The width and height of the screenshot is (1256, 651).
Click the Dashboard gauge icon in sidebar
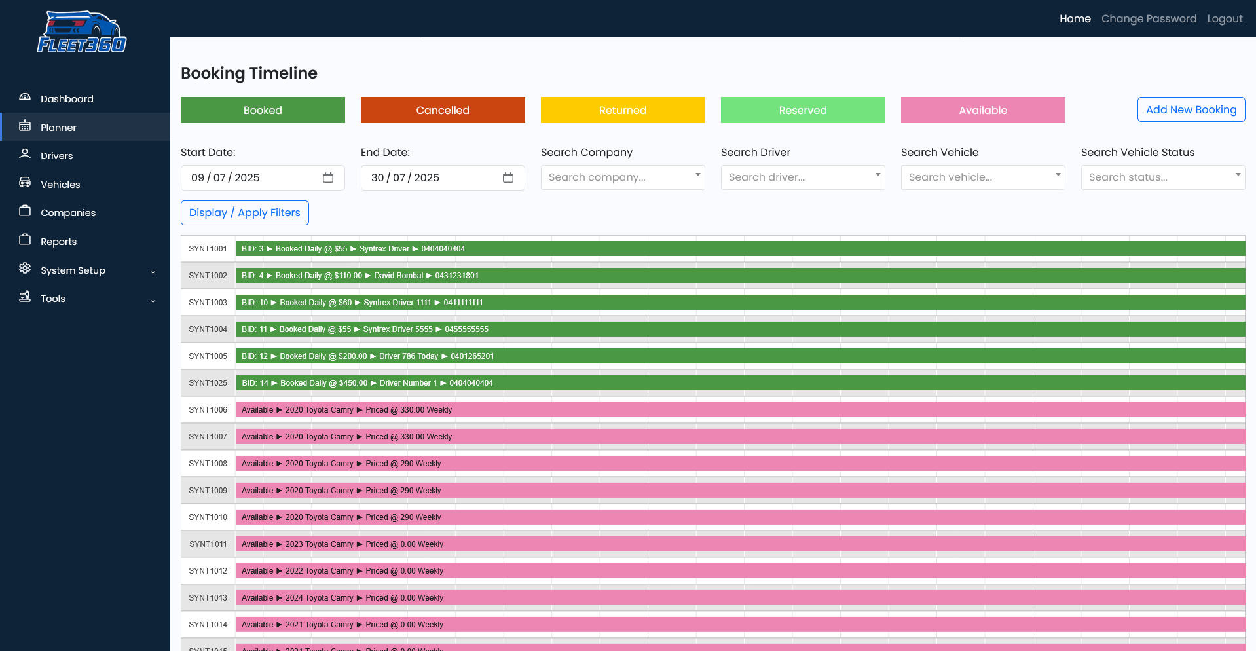(x=25, y=98)
